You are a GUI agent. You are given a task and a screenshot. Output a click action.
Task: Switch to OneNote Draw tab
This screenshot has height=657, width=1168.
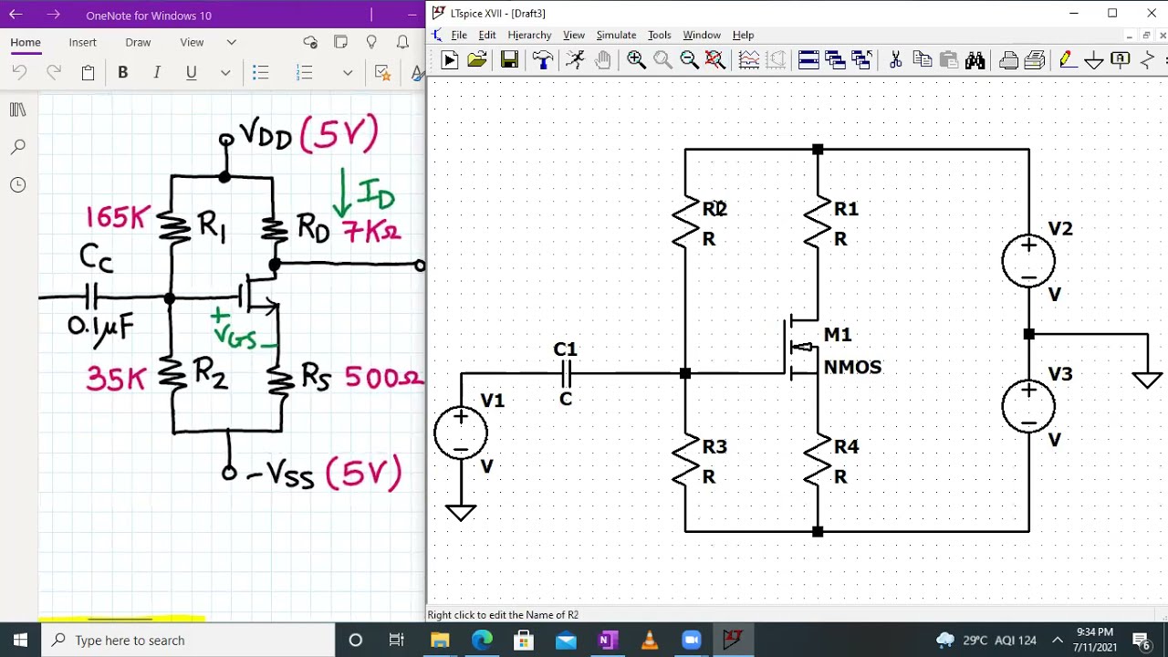(x=138, y=42)
